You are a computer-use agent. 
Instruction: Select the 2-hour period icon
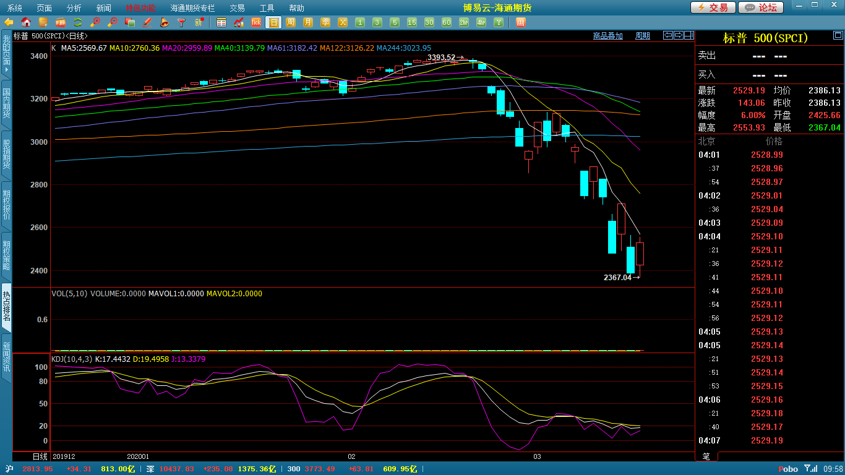[464, 22]
